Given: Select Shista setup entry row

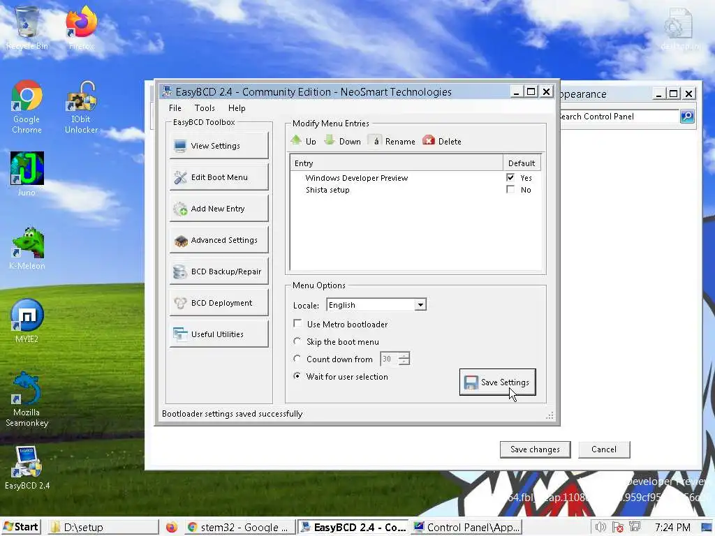Looking at the screenshot, I should [415, 190].
